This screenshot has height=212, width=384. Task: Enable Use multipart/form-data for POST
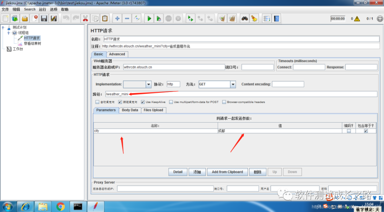(171, 102)
